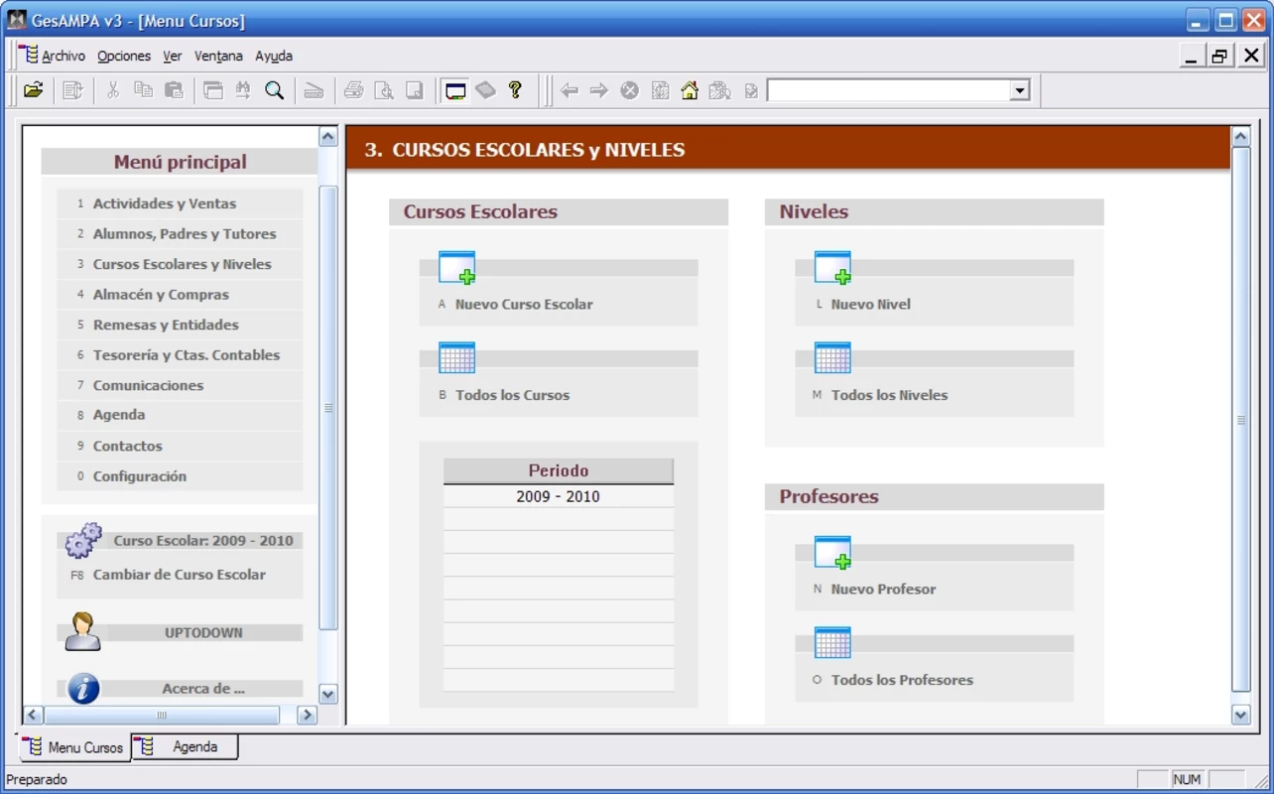Click the main panel vertical scrollbar thumb
The width and height of the screenshot is (1274, 794).
(1241, 420)
